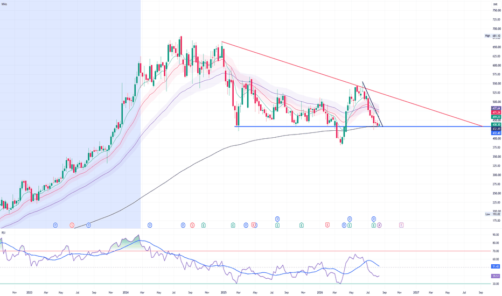Screen dimensions: 502x296
Task: Click the Low 193.02 price label
Action: (492, 214)
